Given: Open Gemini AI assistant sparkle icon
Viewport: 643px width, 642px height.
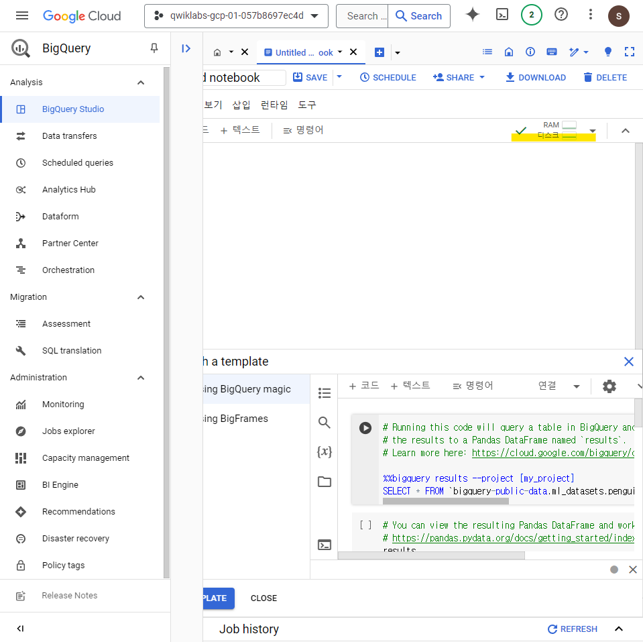Looking at the screenshot, I should coord(473,15).
